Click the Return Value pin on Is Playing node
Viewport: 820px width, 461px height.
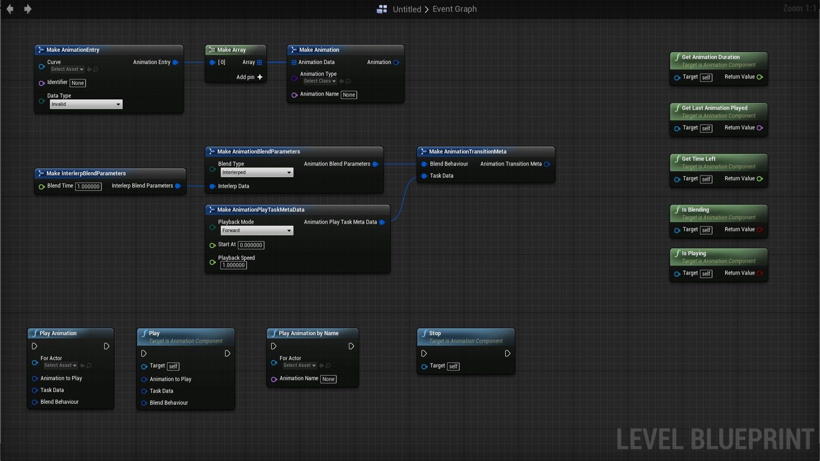(x=759, y=273)
